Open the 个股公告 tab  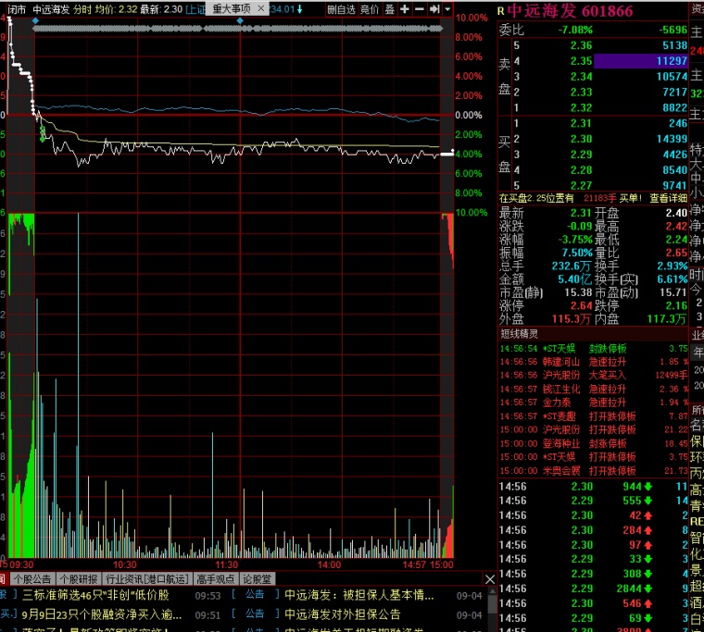tap(32, 579)
